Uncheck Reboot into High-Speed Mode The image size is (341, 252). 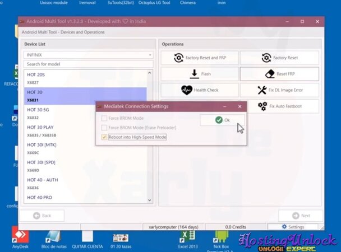click(104, 137)
